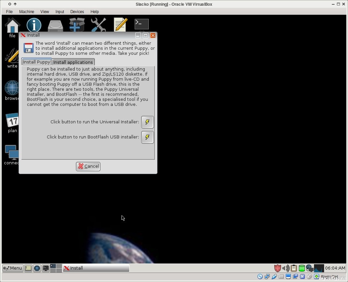Click the 06:04 AM clock

click(x=335, y=268)
